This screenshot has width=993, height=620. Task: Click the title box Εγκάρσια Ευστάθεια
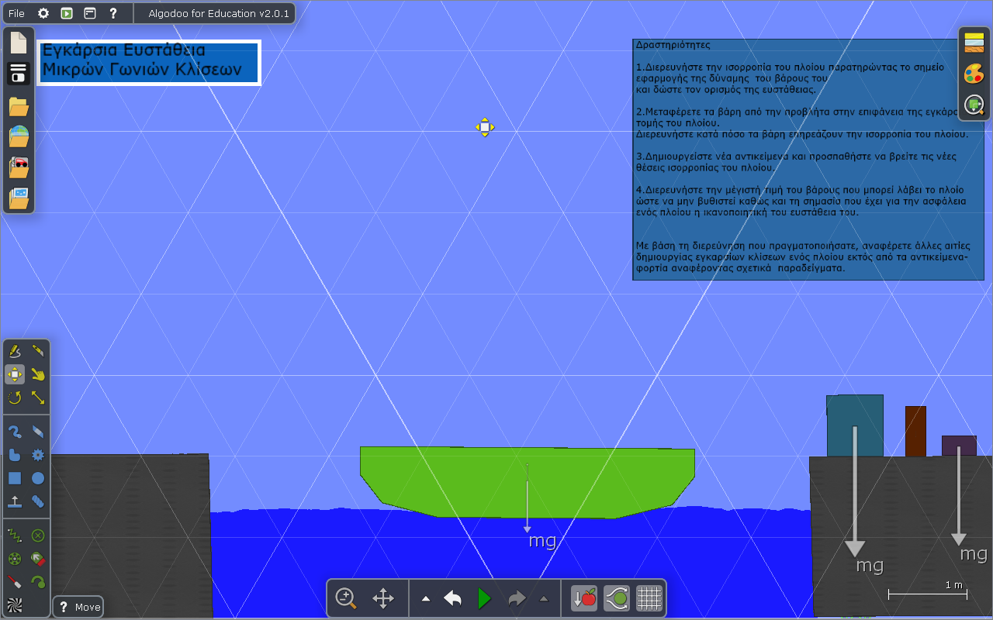tap(149, 62)
